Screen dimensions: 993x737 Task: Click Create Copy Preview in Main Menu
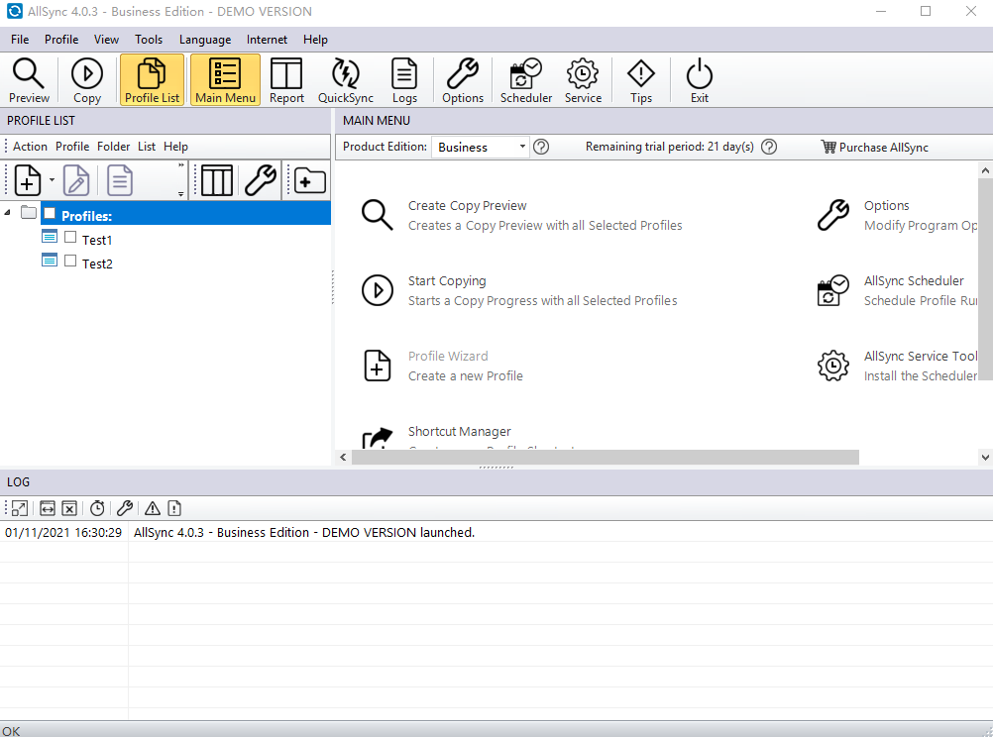(x=522, y=215)
